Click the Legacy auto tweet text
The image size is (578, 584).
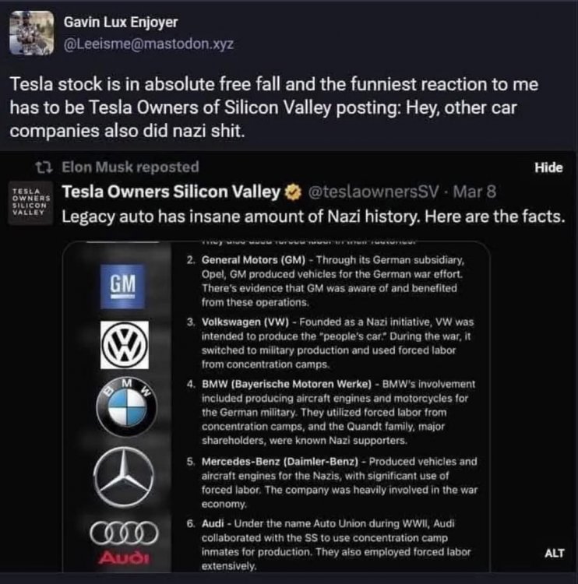click(x=312, y=216)
